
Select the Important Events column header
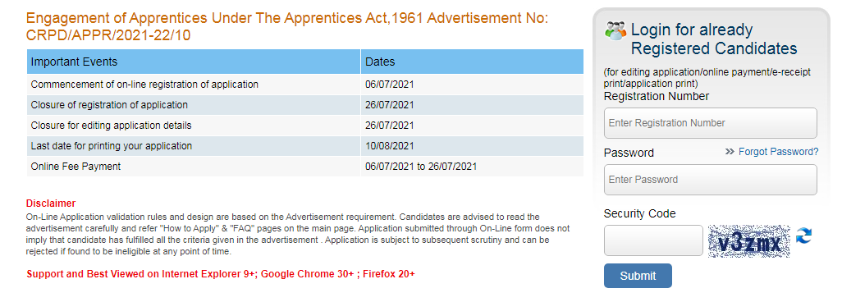(x=194, y=62)
